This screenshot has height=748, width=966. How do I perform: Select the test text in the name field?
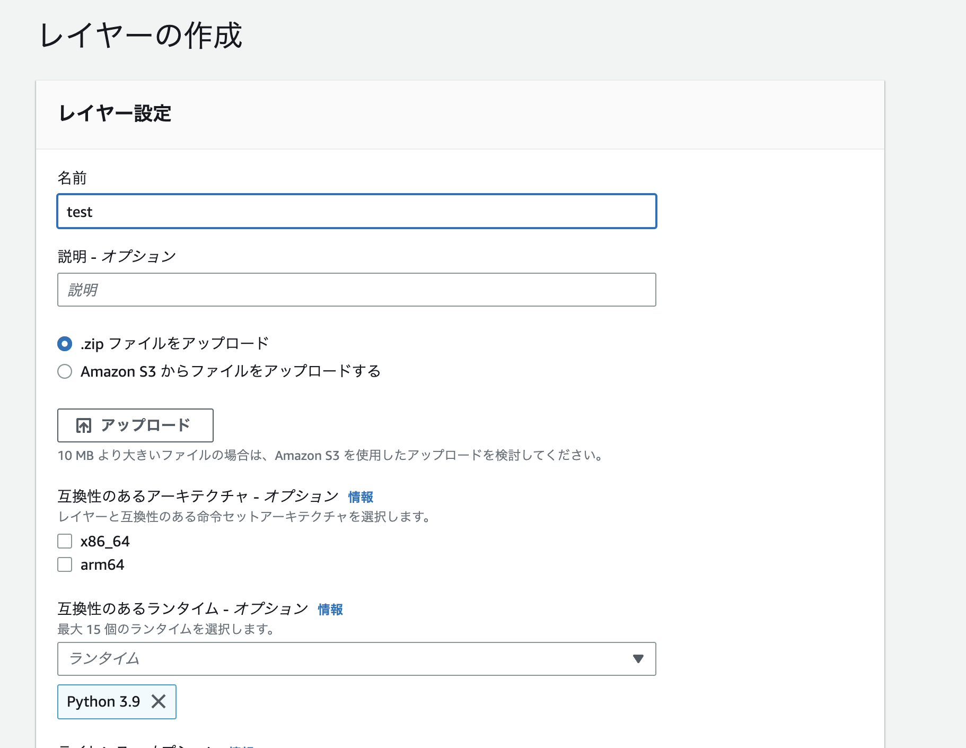80,211
